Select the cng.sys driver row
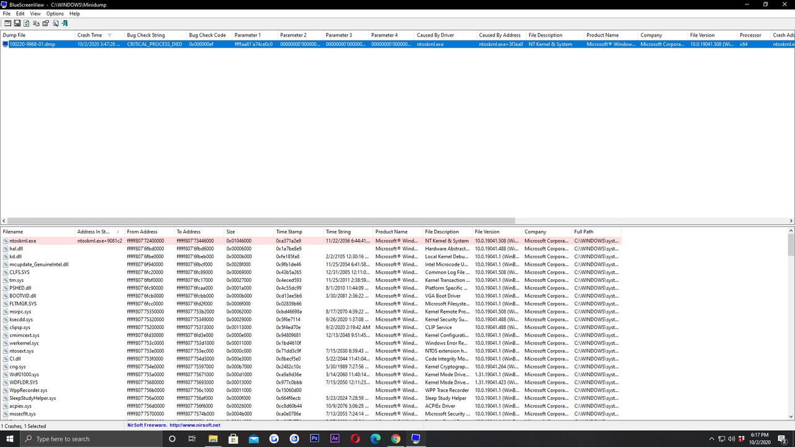 pyautogui.click(x=311, y=366)
